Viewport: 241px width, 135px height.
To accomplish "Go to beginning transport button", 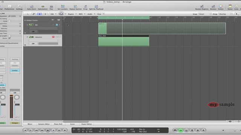I will coord(25,130).
